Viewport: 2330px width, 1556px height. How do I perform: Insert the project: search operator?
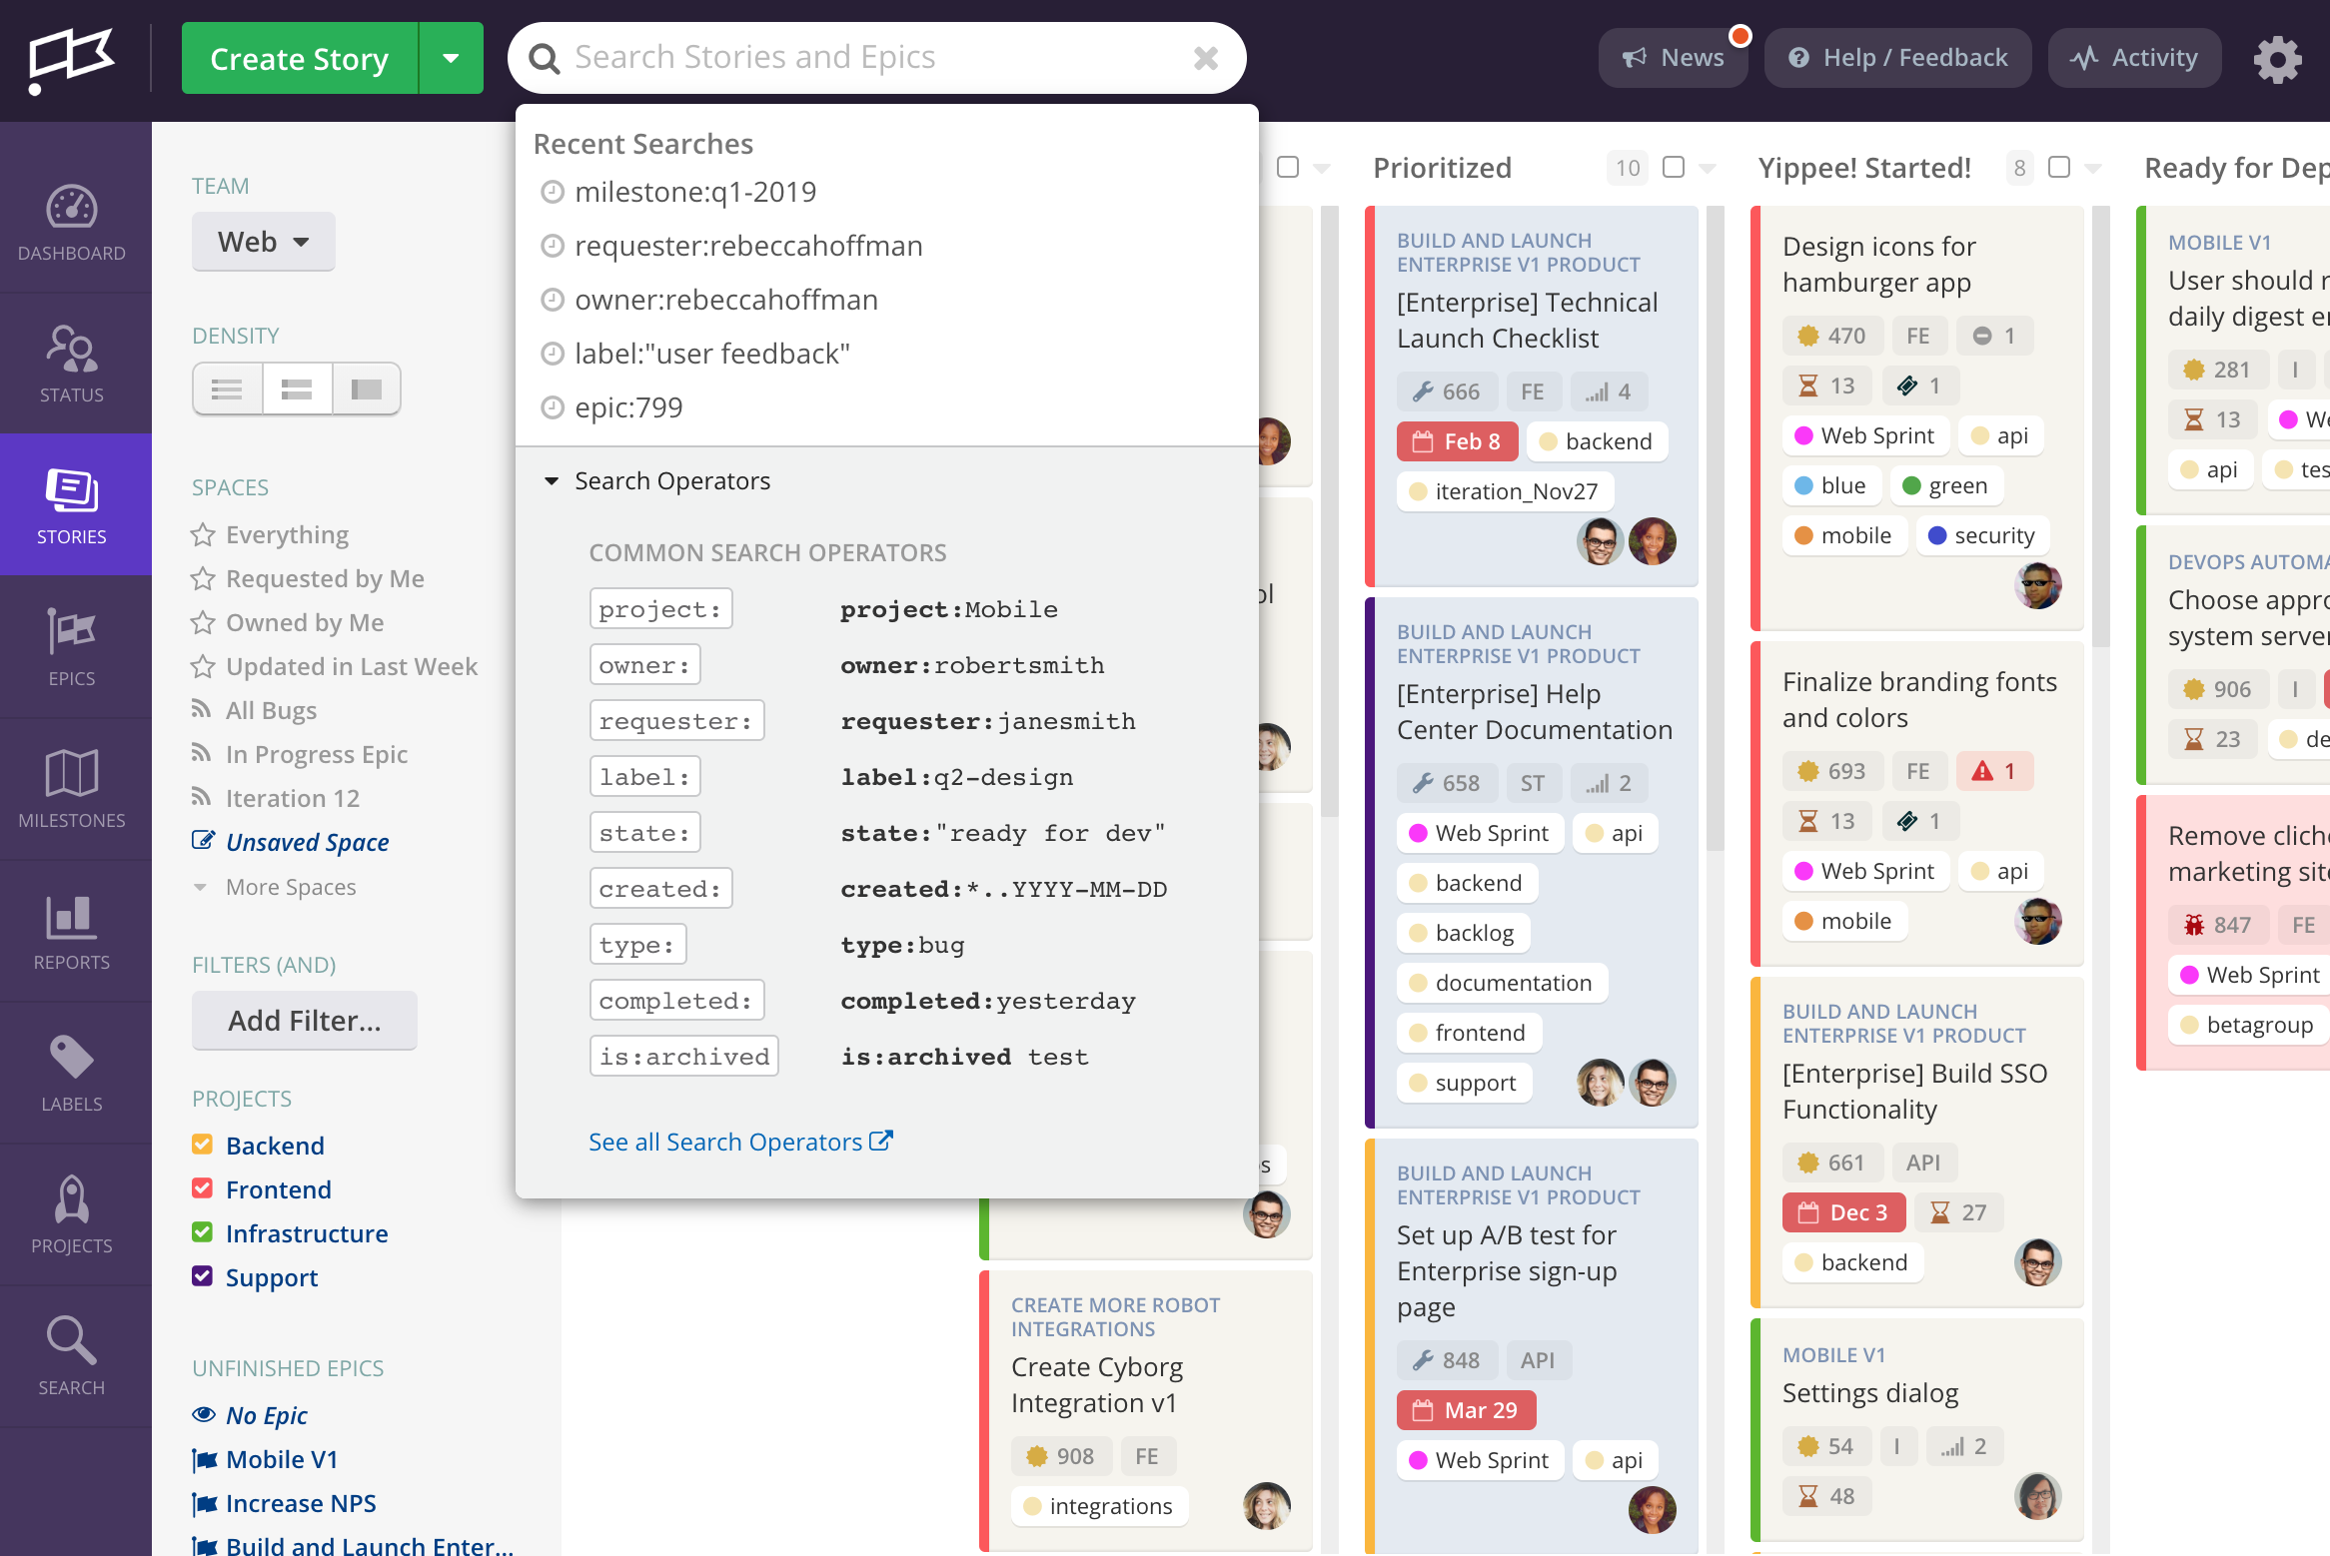[660, 609]
